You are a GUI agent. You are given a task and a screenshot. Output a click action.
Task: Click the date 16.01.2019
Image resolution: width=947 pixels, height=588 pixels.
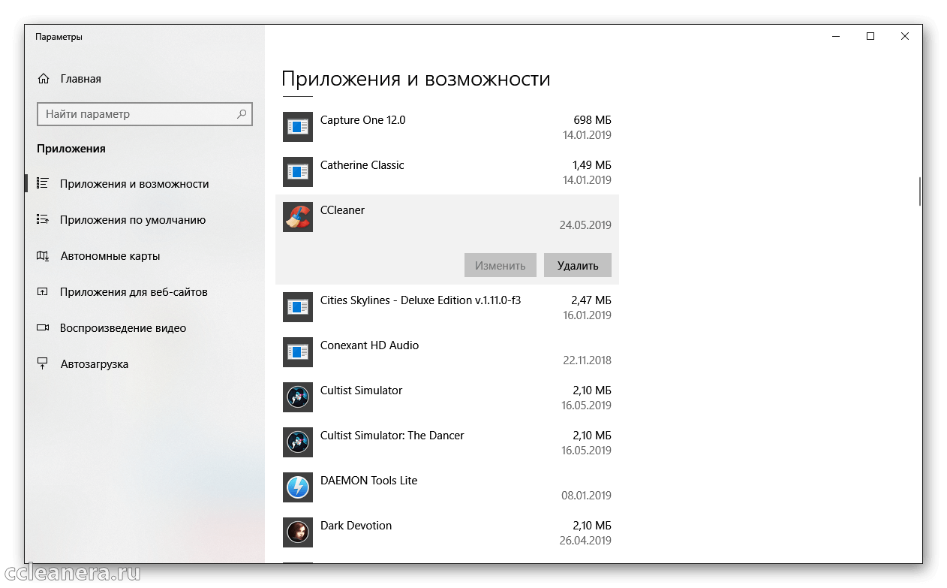587,315
